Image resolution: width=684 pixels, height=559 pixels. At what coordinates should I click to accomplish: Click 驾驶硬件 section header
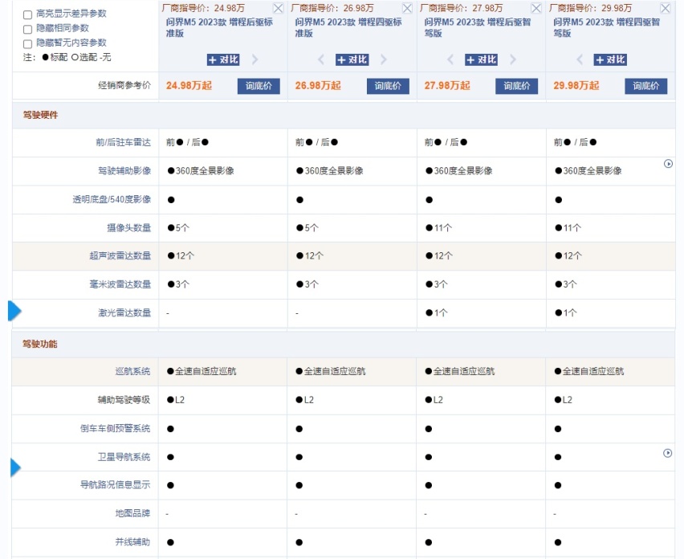(x=40, y=115)
